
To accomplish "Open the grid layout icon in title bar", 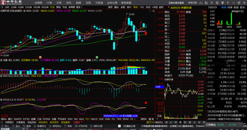I will pyautogui.click(x=206, y=3).
